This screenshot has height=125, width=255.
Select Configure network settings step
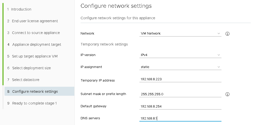click(35, 91)
